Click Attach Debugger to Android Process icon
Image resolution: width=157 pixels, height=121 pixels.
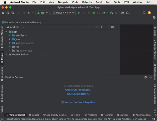point(111,13)
